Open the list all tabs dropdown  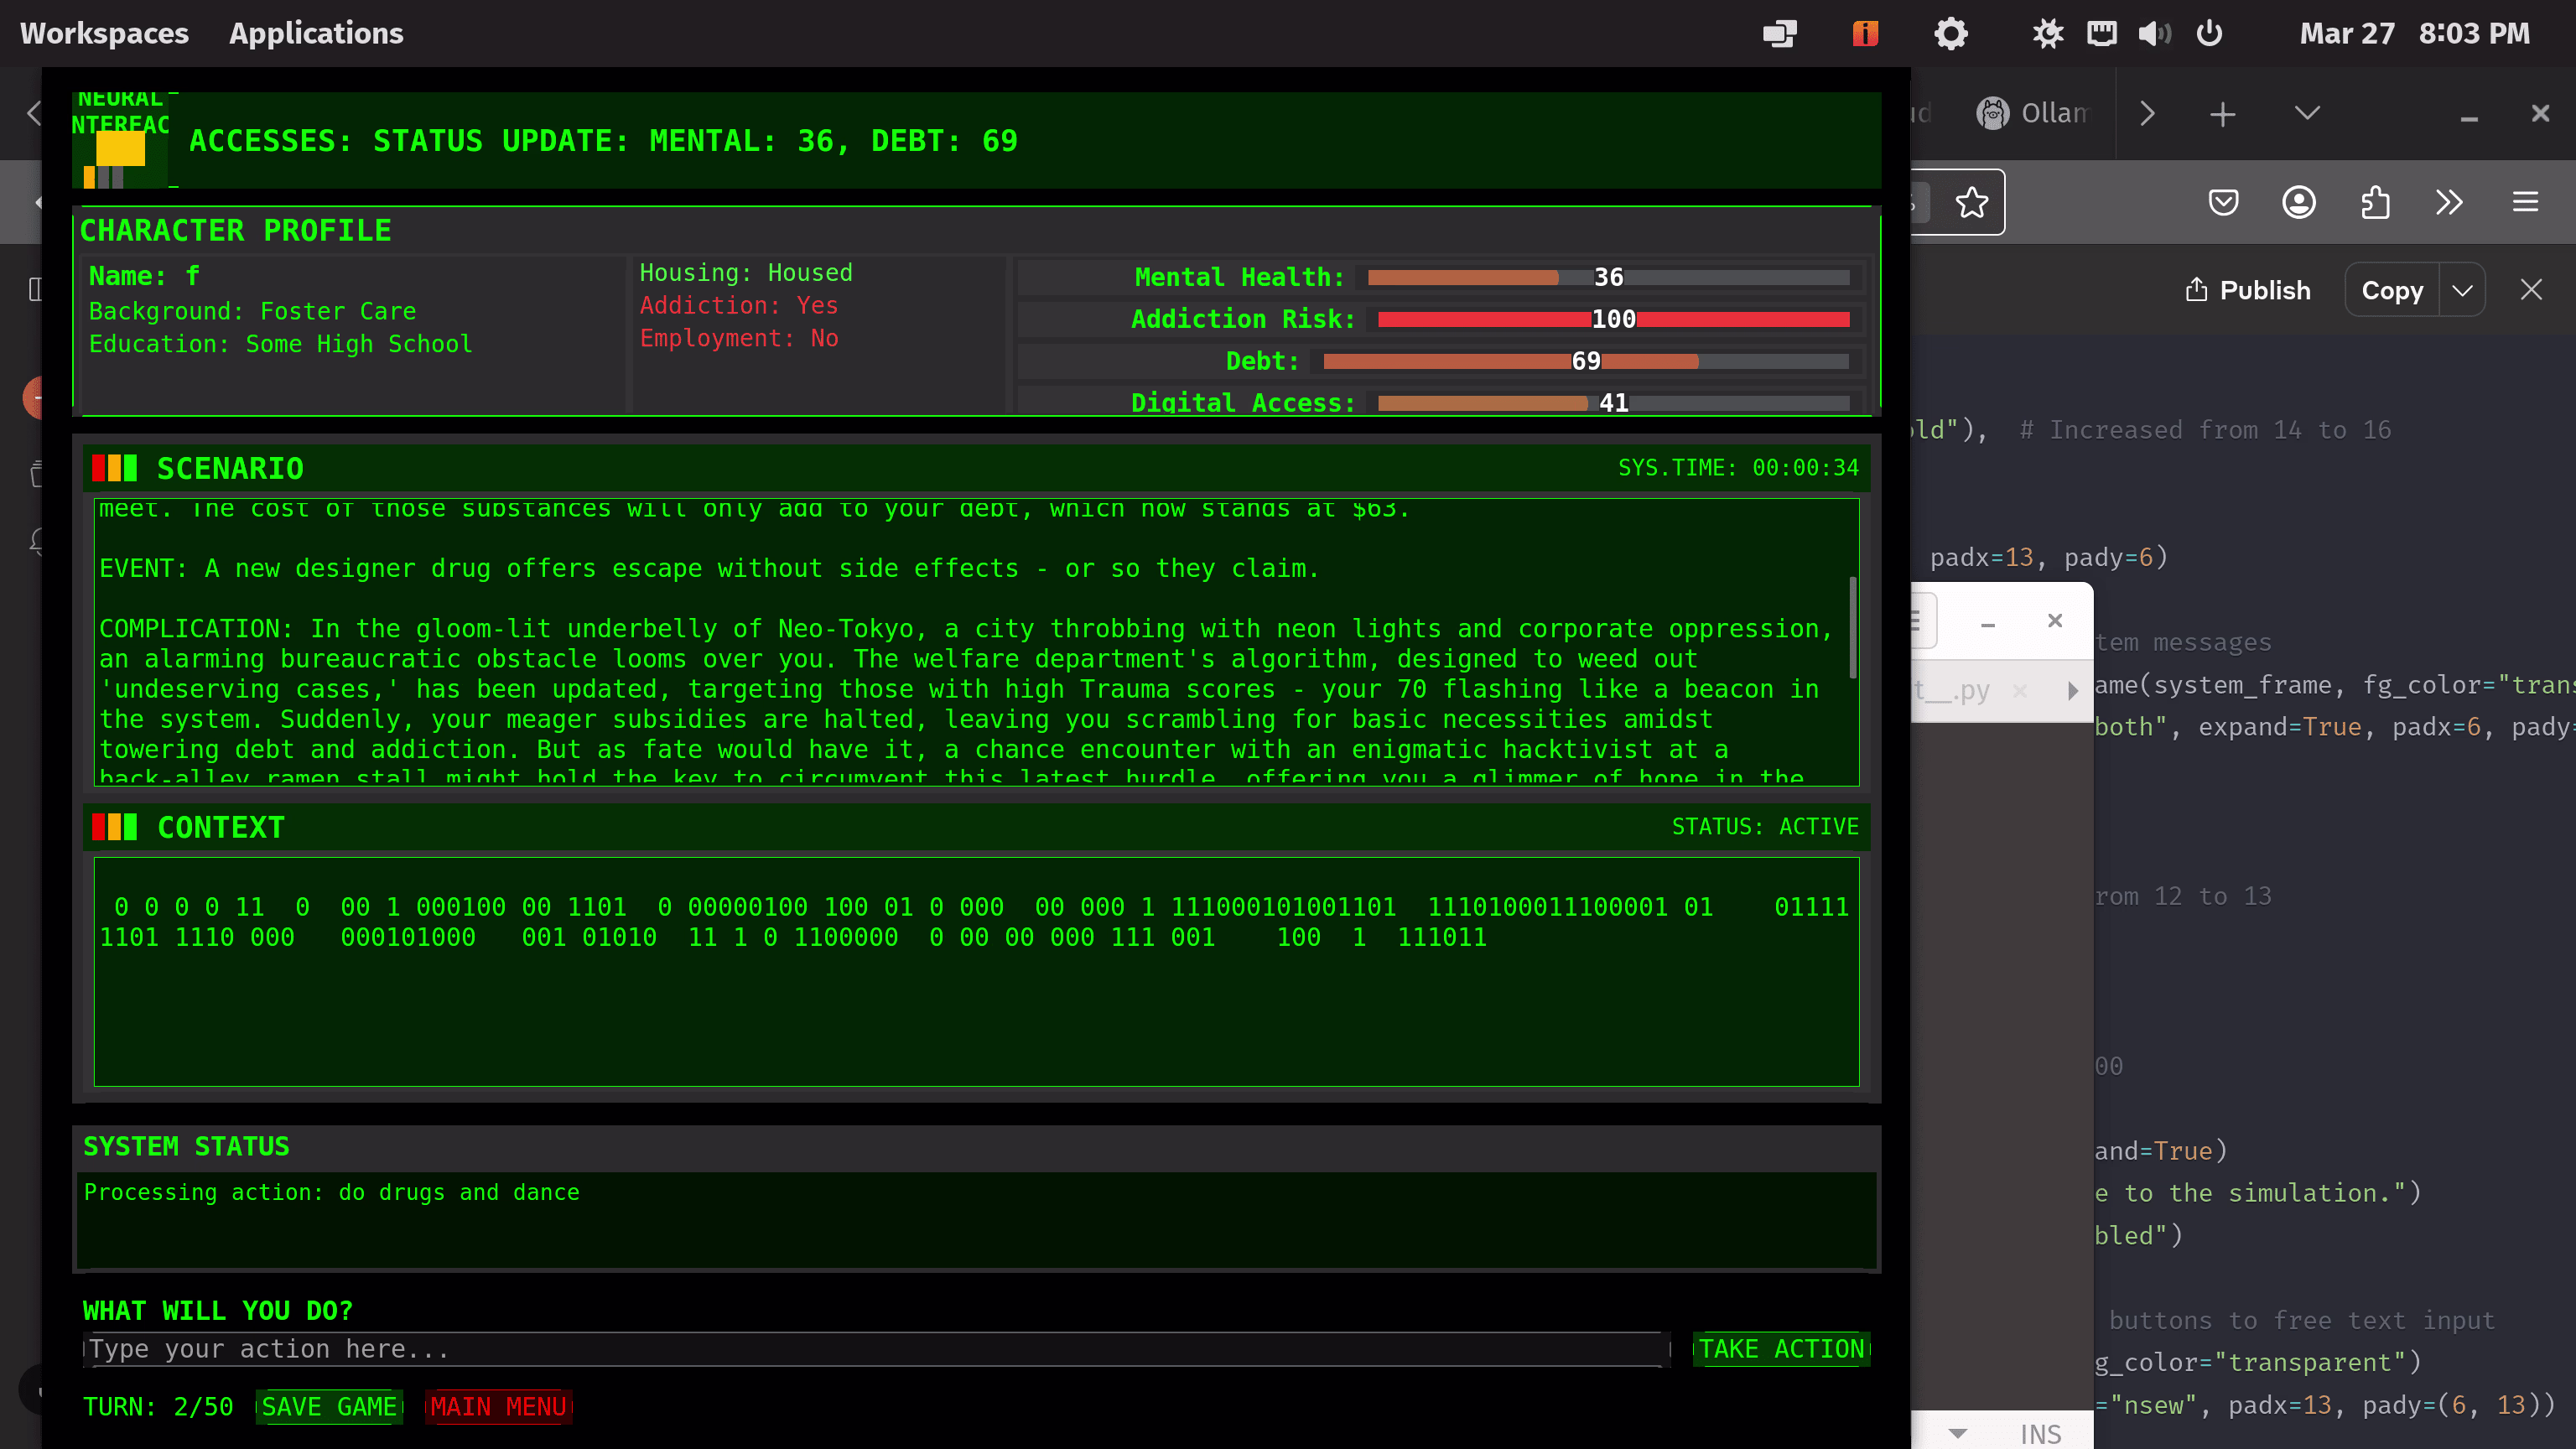(2307, 113)
